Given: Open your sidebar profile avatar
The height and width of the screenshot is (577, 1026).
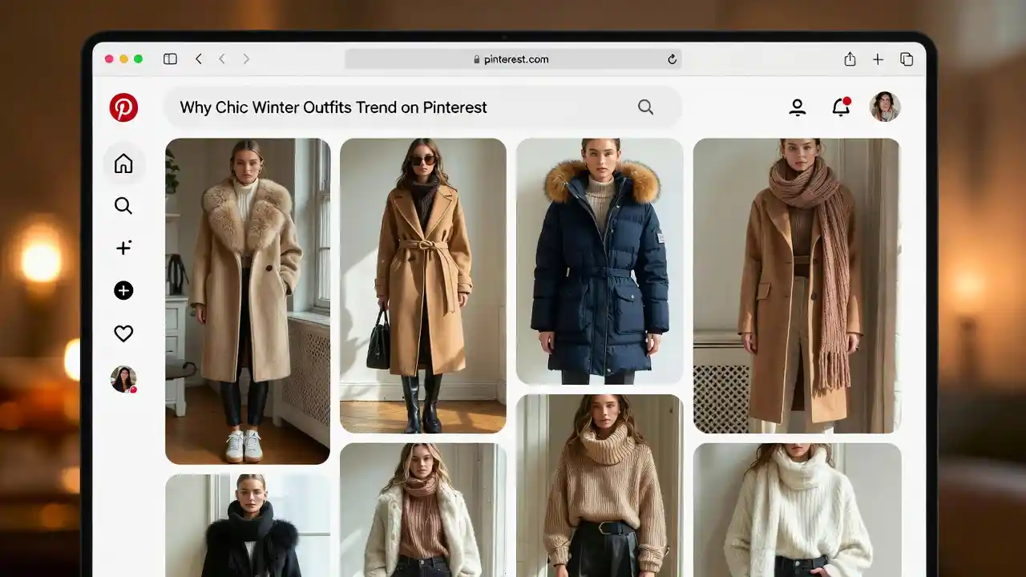Looking at the screenshot, I should pos(123,378).
